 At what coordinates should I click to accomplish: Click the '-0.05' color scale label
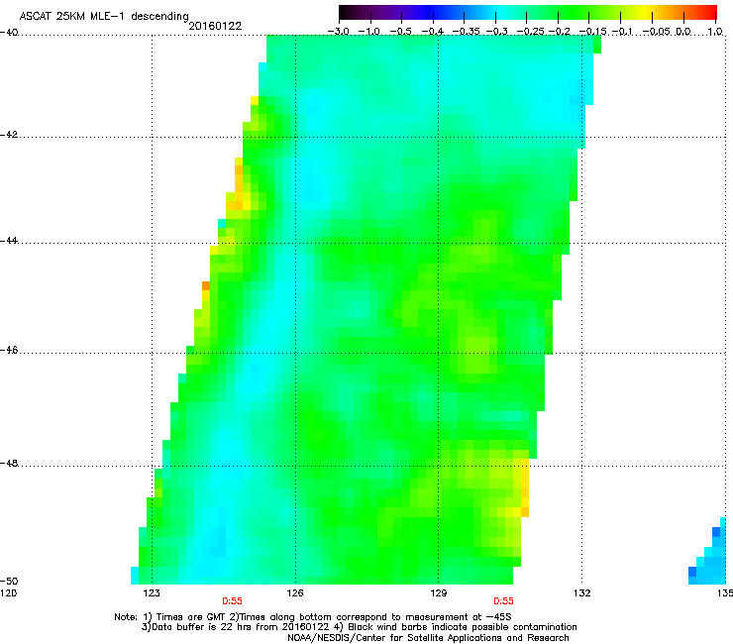[x=657, y=32]
